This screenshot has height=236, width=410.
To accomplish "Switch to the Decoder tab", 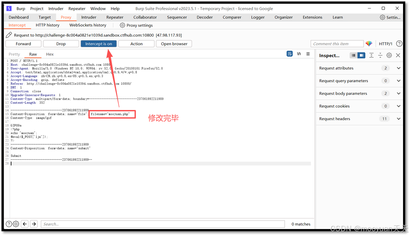I will 205,17.
